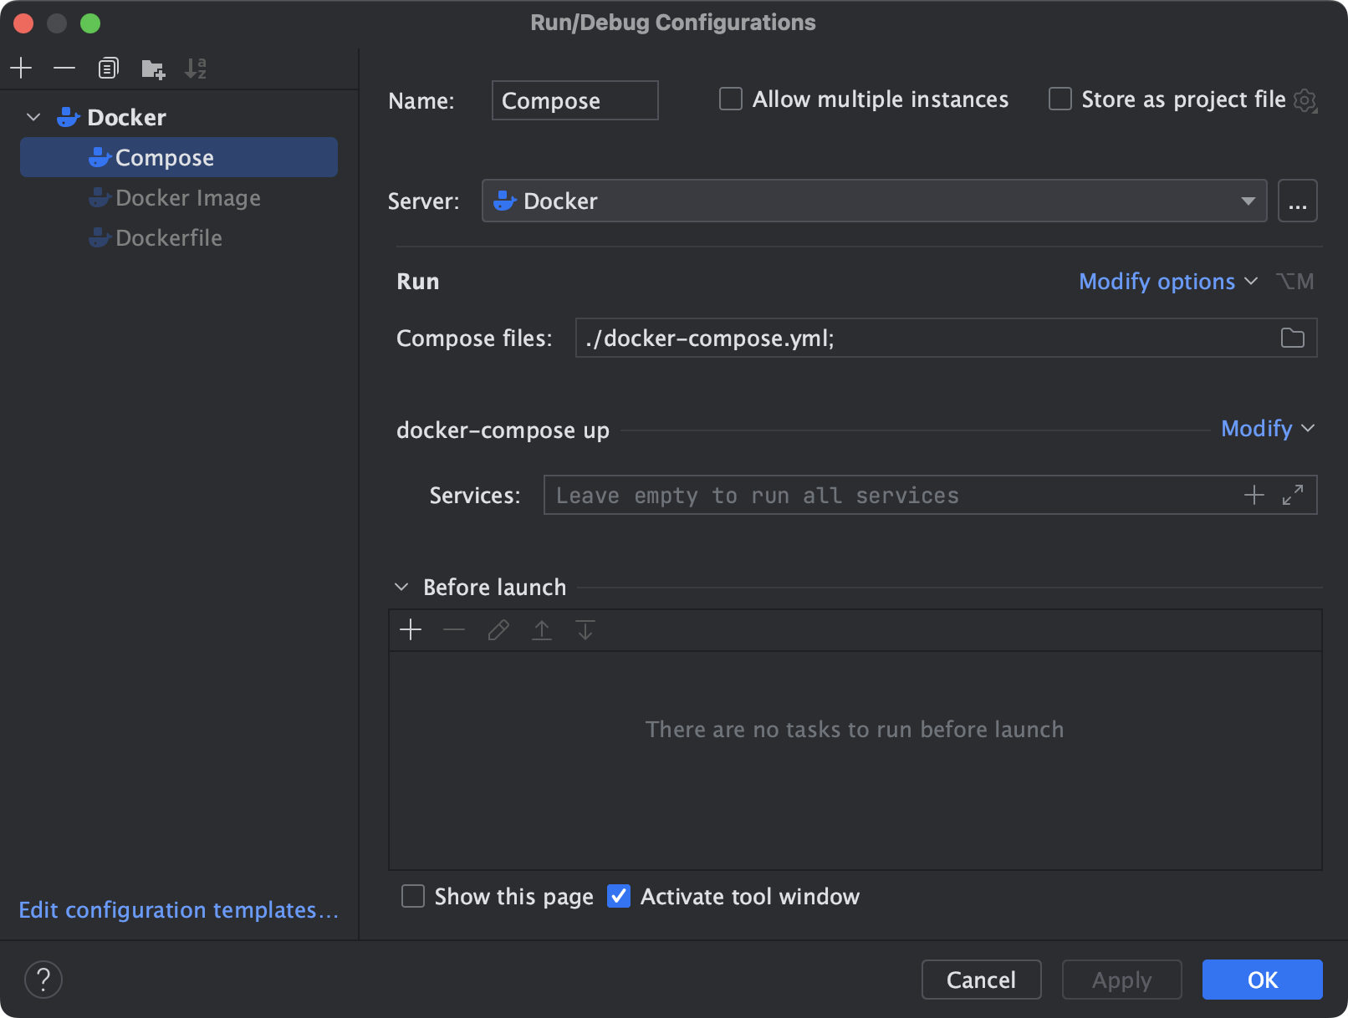Check Store as project file
The width and height of the screenshot is (1348, 1018).
(x=1060, y=99)
